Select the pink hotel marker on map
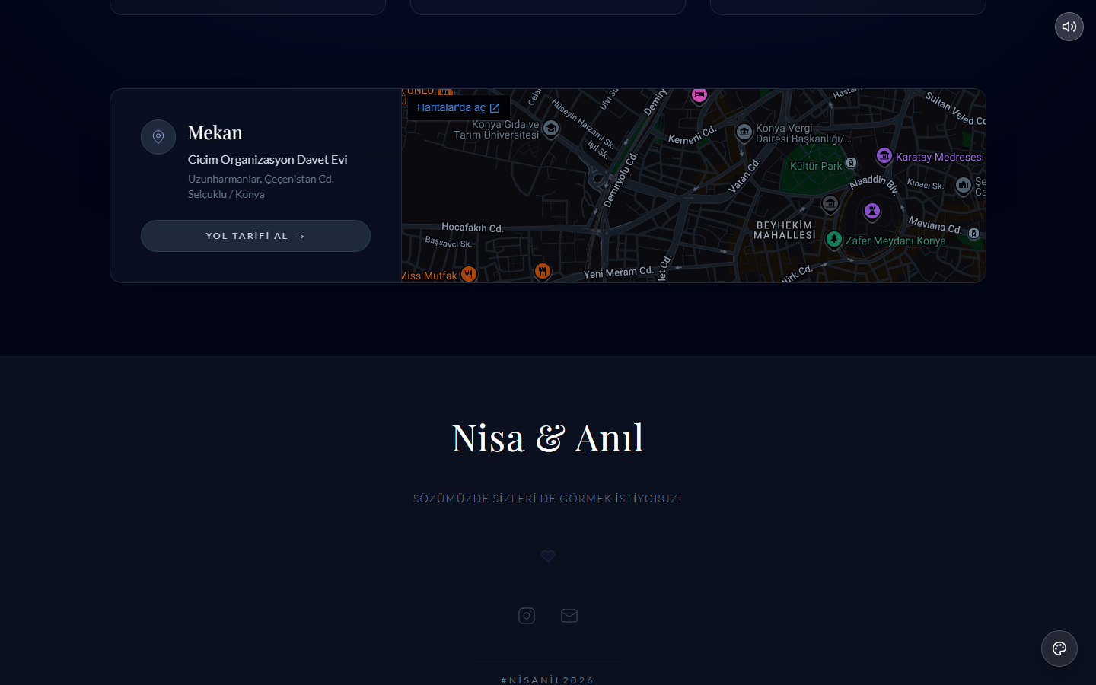1096x685 pixels. (699, 95)
